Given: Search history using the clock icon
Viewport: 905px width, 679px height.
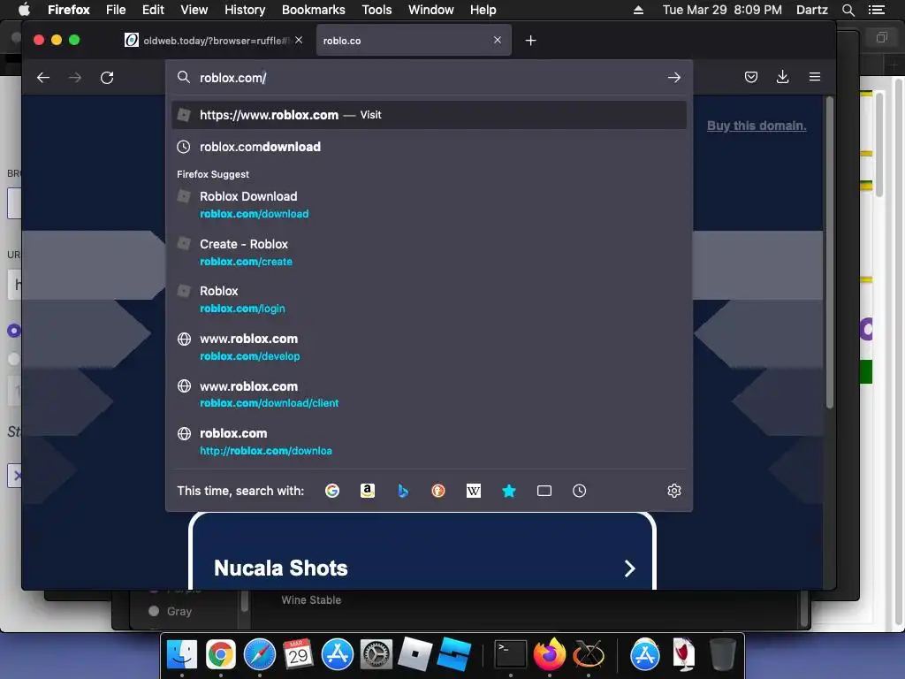Looking at the screenshot, I should (x=579, y=491).
